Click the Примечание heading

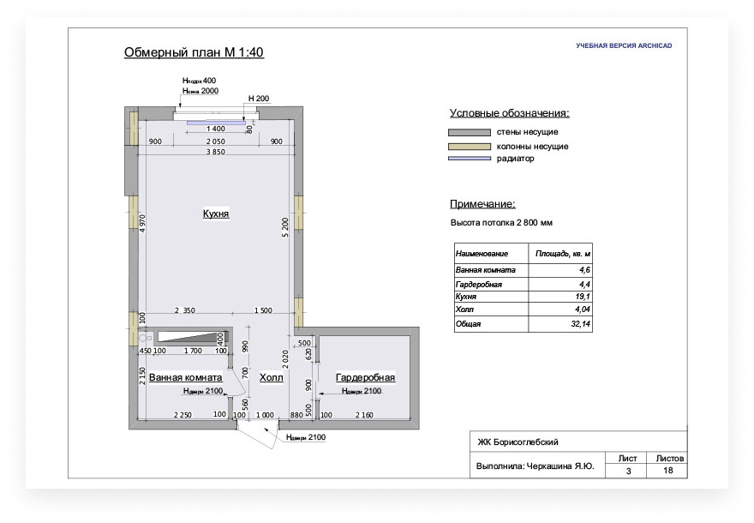[x=482, y=204]
